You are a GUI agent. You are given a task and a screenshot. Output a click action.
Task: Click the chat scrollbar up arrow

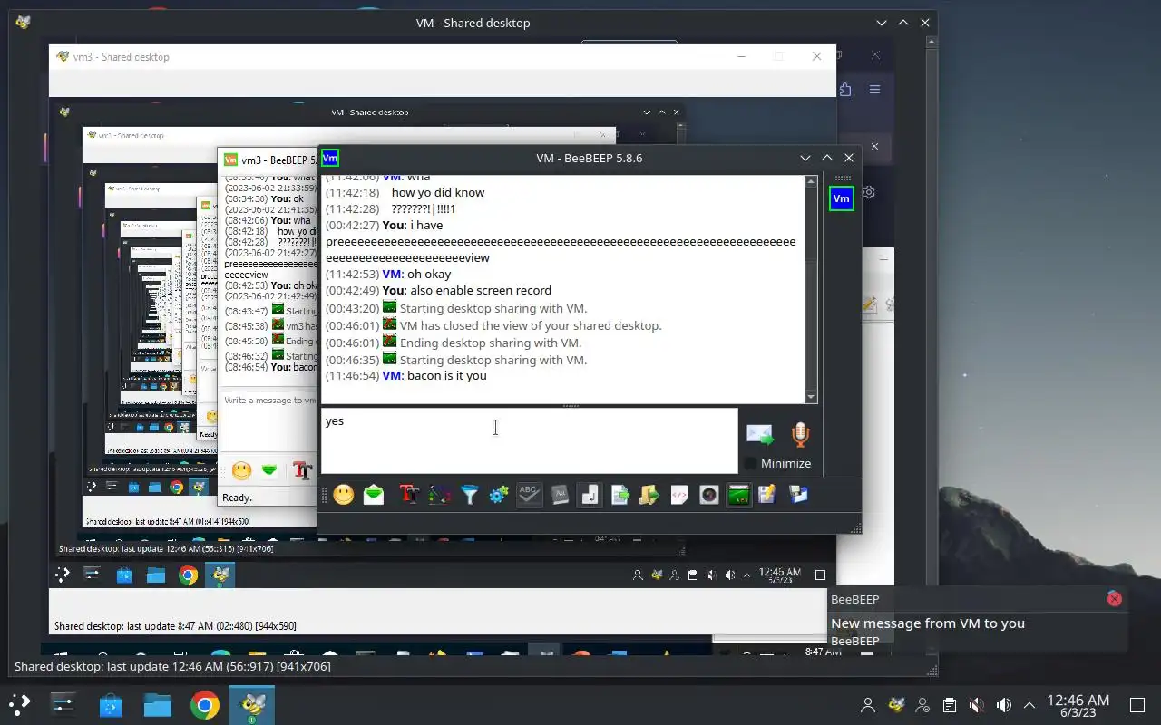click(811, 181)
